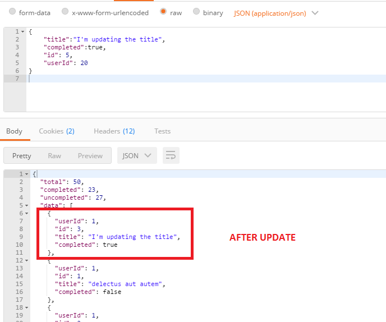This screenshot has width=386, height=322.
Task: Collapse response line 1 fold arrow
Action: click(26, 174)
